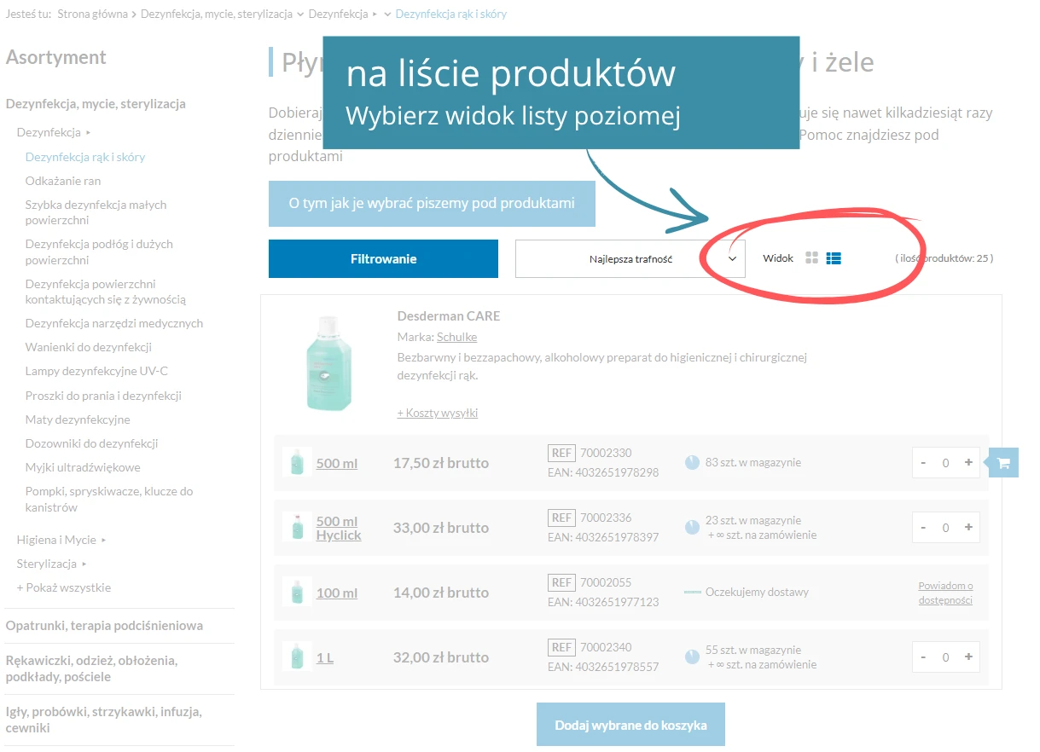
Task: Open 500 ml Hyclick variant link
Action: coord(339,528)
